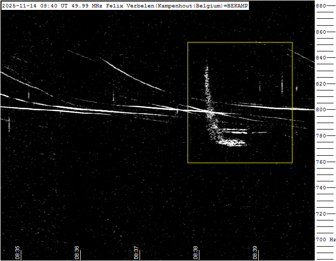Select the 720 frequency scale label
The image size is (336, 261).
pos(321,214)
